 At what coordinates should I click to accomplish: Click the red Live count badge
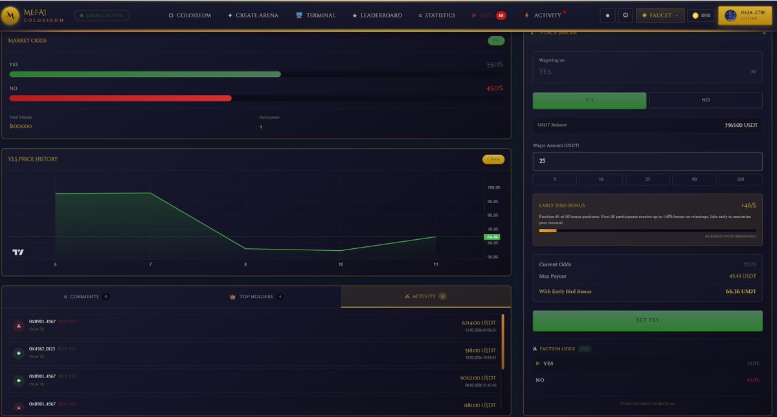501,16
